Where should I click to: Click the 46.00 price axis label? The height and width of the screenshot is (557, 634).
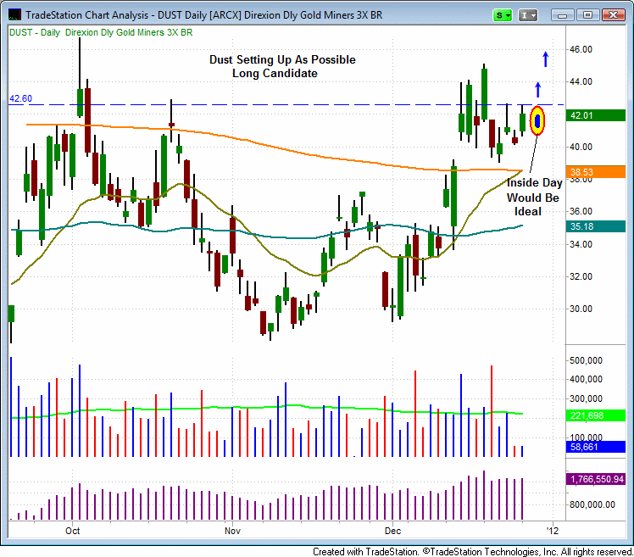pos(581,49)
